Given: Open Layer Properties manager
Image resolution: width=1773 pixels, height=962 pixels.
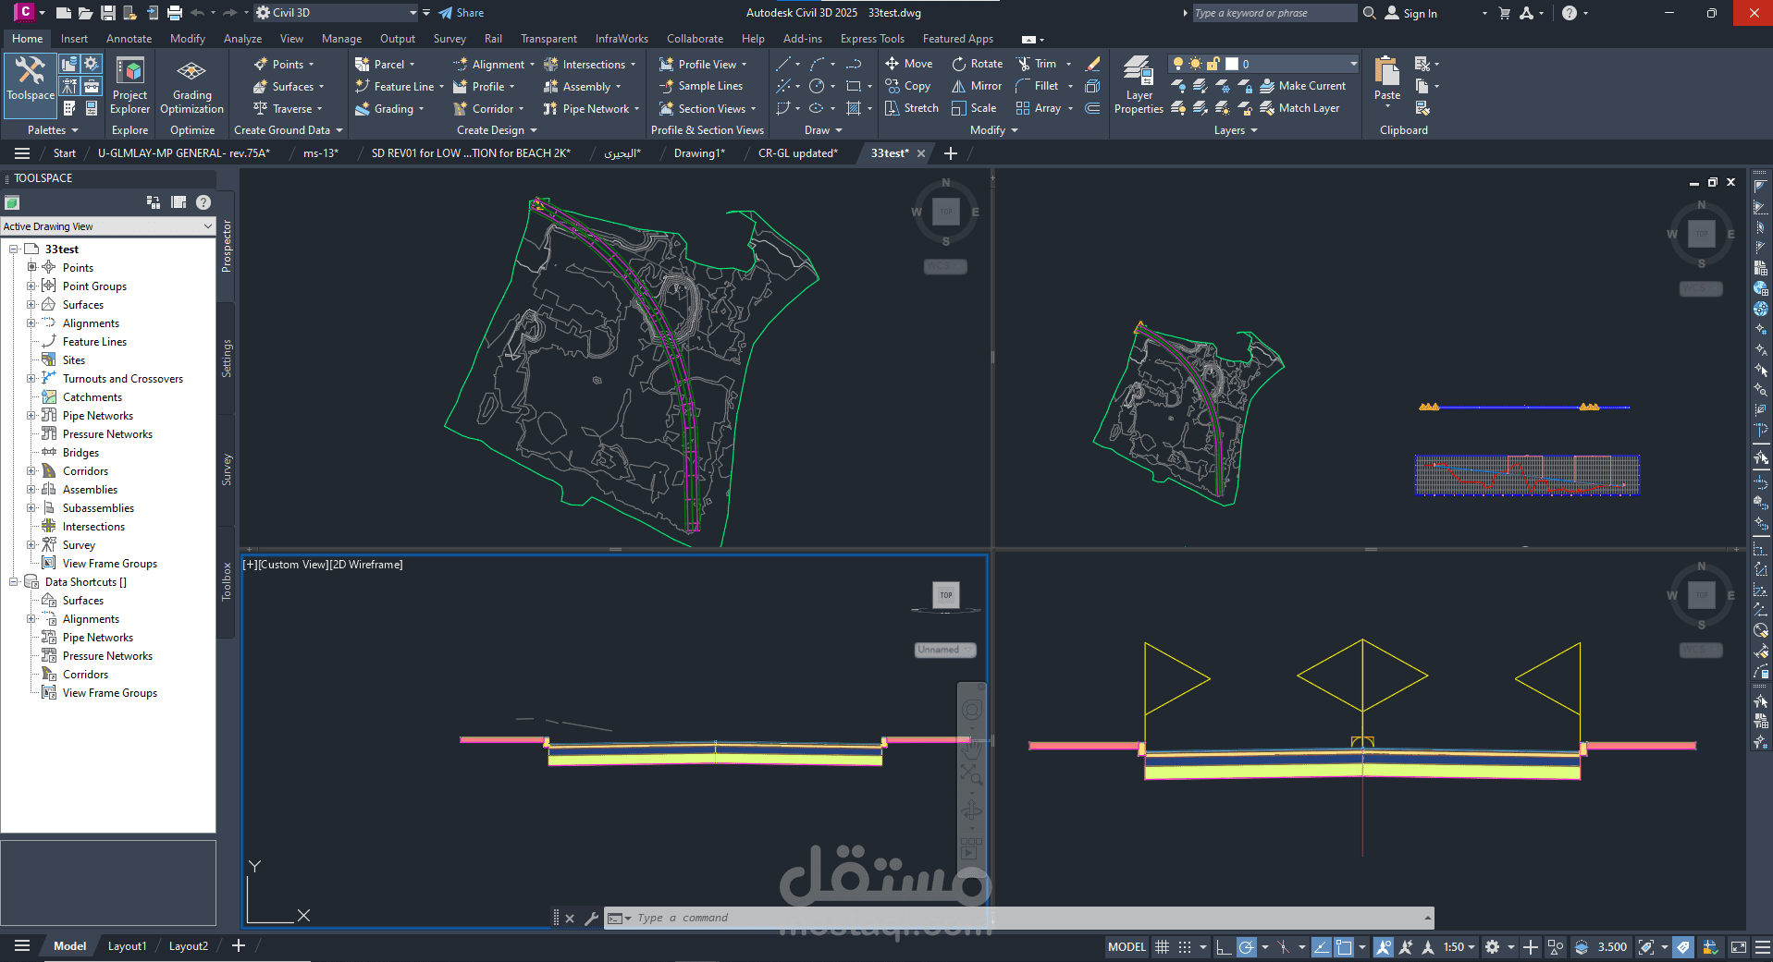Looking at the screenshot, I should [x=1139, y=85].
